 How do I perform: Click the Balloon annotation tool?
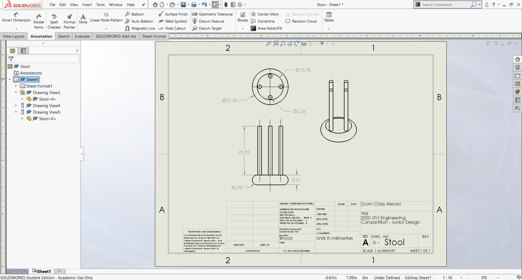135,14
